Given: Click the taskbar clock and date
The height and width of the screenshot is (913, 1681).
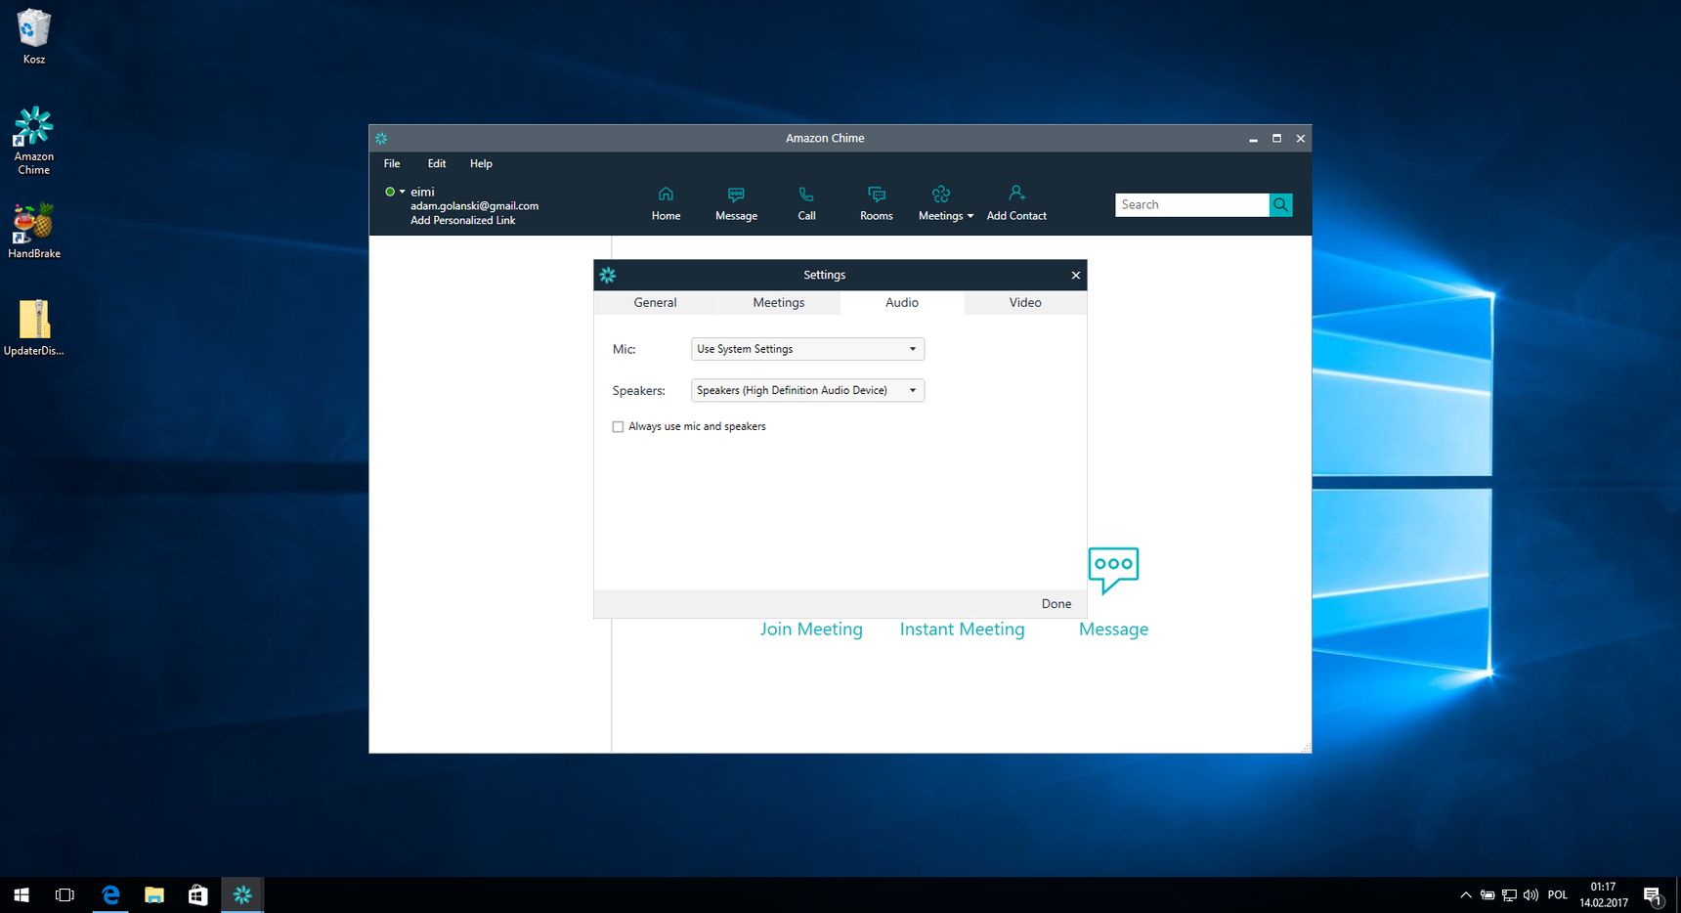Looking at the screenshot, I should click(1603, 894).
